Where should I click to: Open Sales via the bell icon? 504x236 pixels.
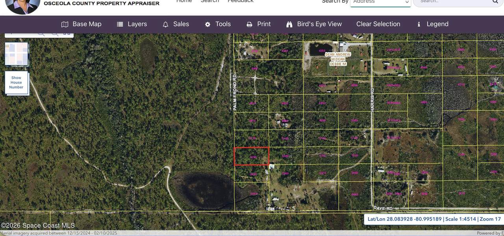[x=166, y=24]
